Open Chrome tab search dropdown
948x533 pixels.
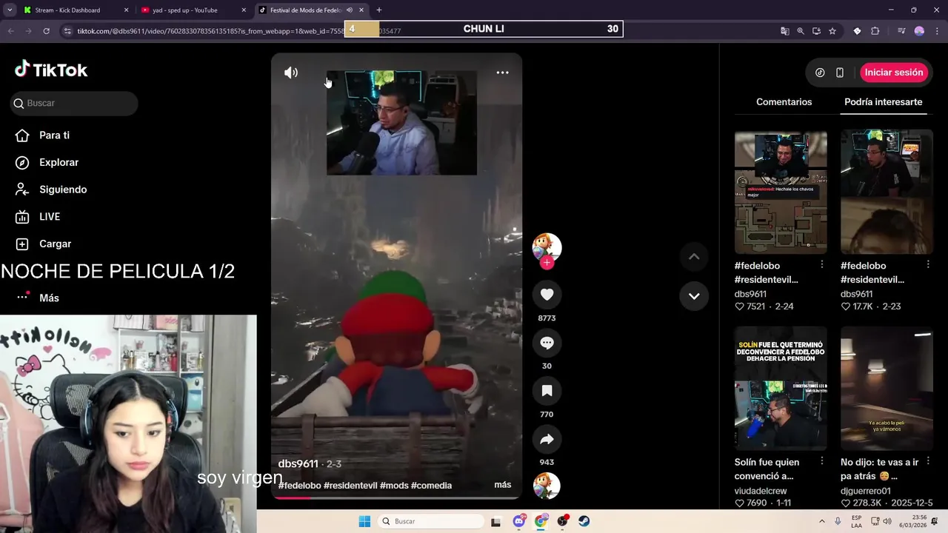10,10
